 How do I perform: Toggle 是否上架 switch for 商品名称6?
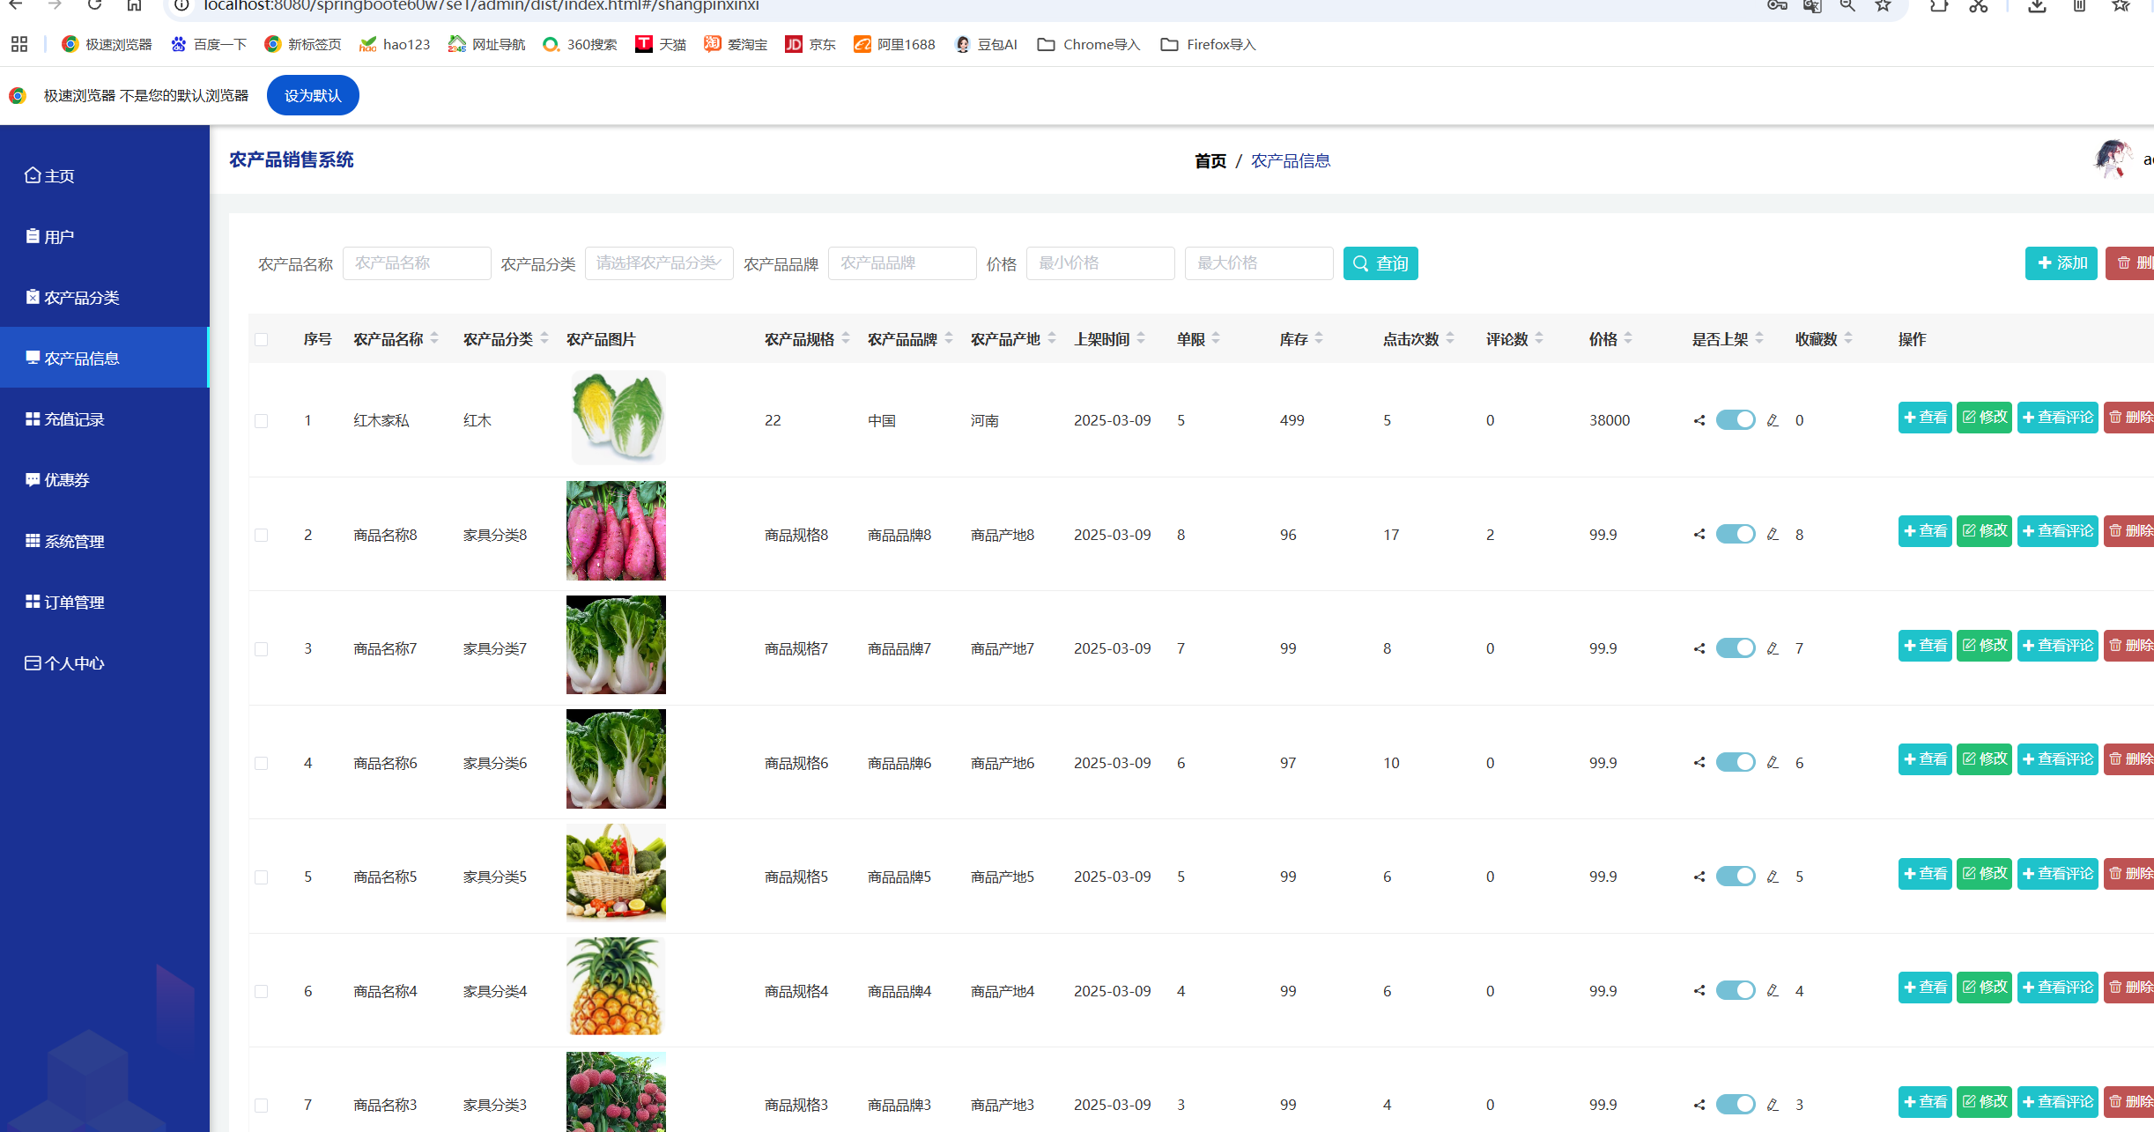click(x=1736, y=763)
